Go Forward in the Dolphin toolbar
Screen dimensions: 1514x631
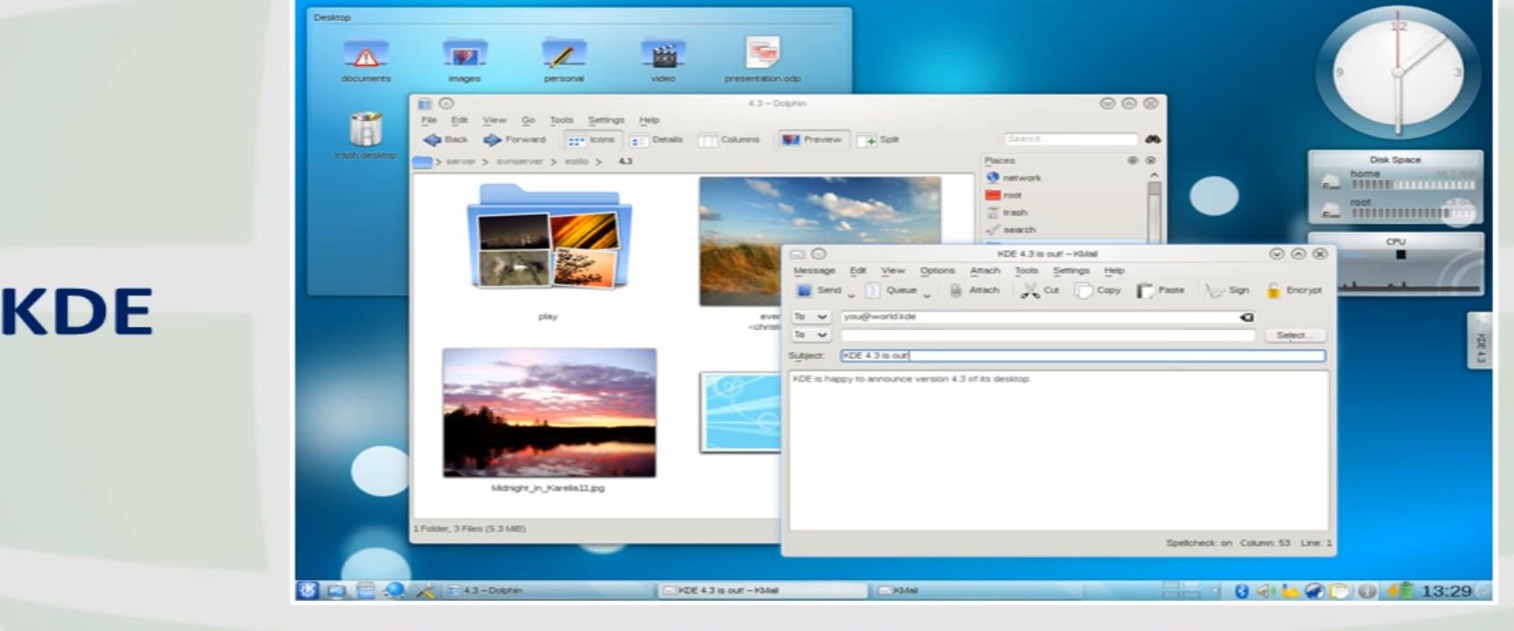tap(515, 140)
